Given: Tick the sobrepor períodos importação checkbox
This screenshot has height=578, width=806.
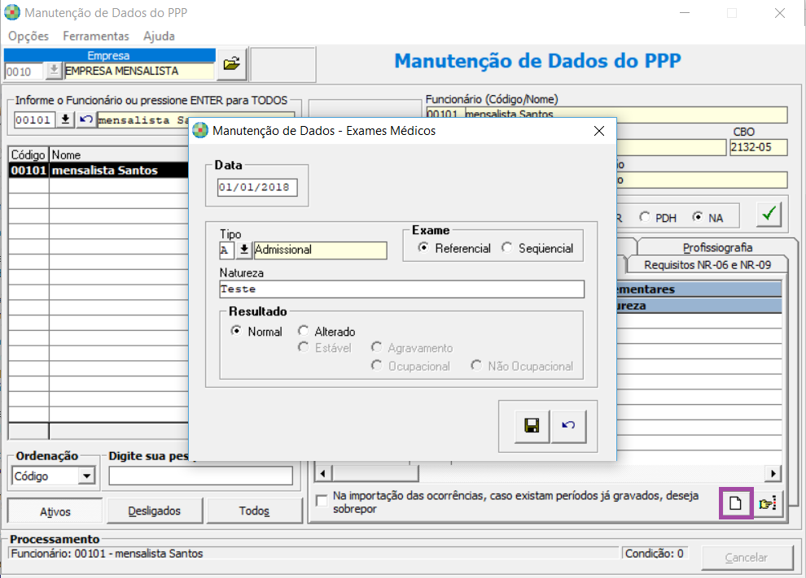Looking at the screenshot, I should [x=322, y=501].
